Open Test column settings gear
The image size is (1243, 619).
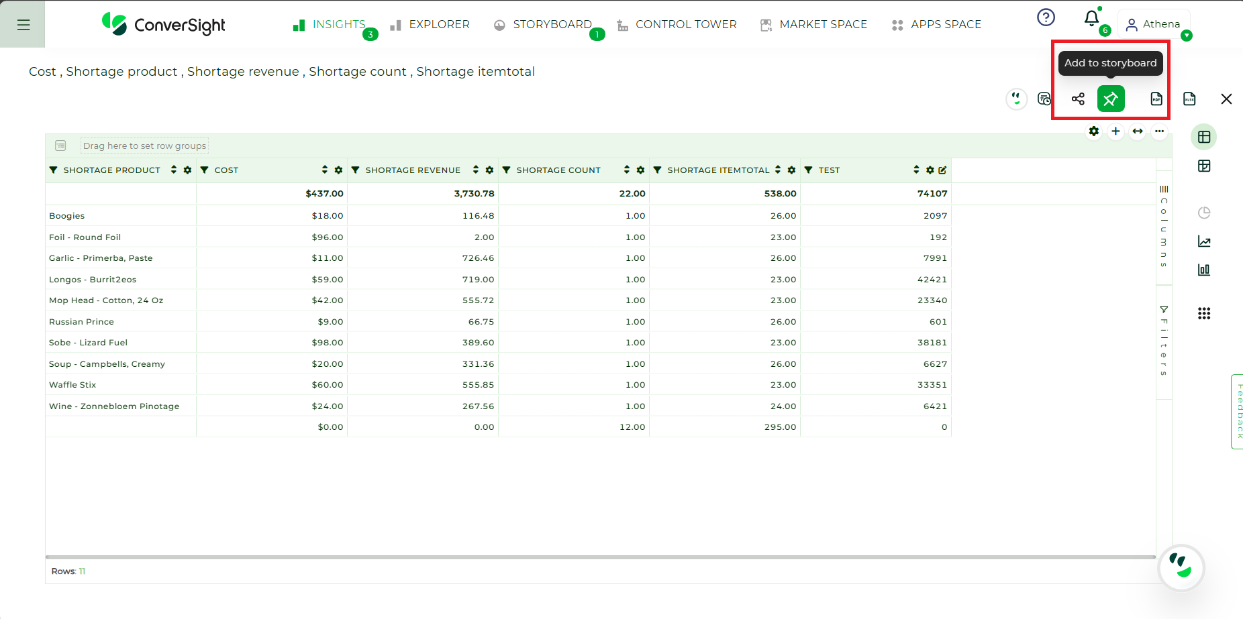[x=930, y=170]
